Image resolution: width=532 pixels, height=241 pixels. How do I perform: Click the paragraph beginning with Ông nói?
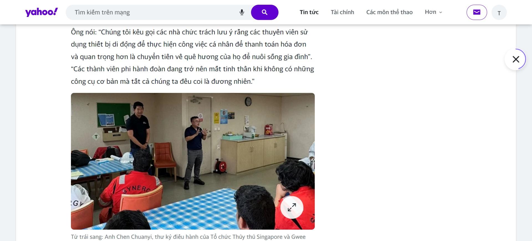pos(192,44)
